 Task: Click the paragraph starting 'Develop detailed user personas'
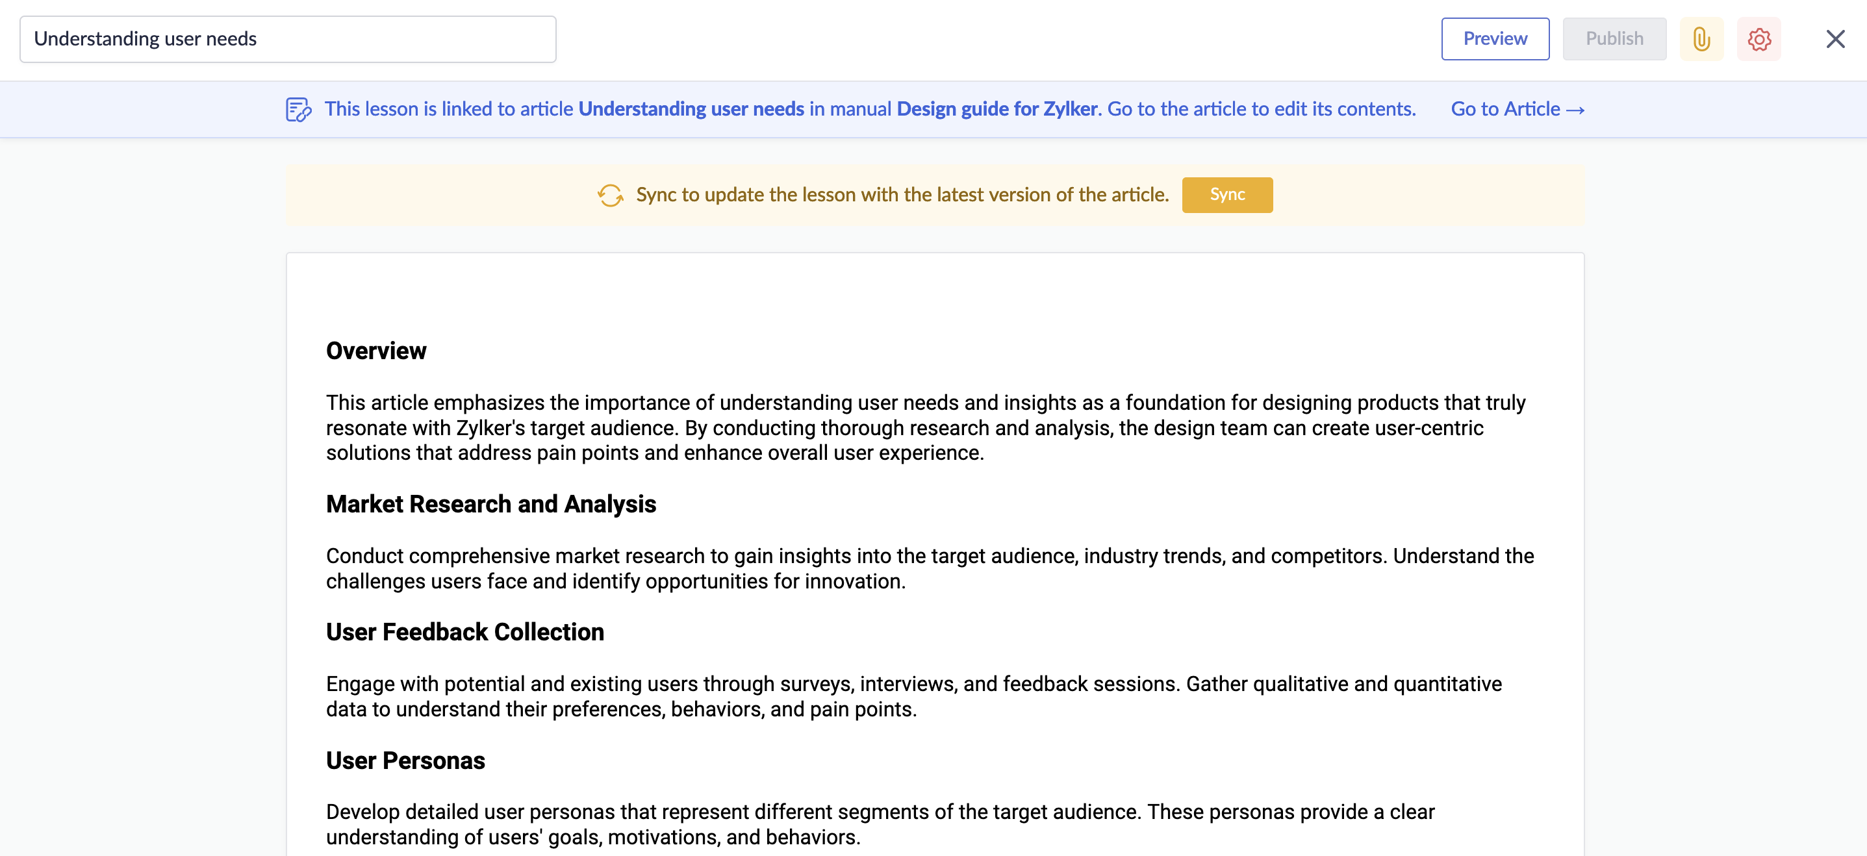880,824
